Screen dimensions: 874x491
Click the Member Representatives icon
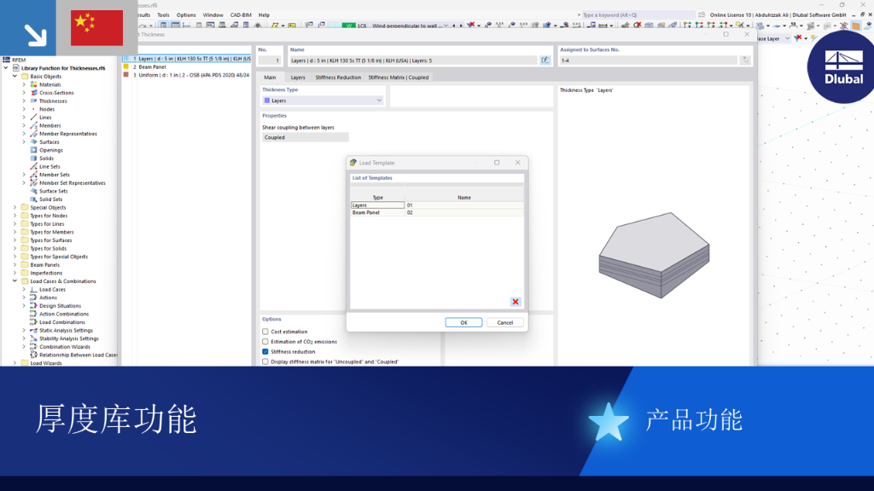point(33,134)
